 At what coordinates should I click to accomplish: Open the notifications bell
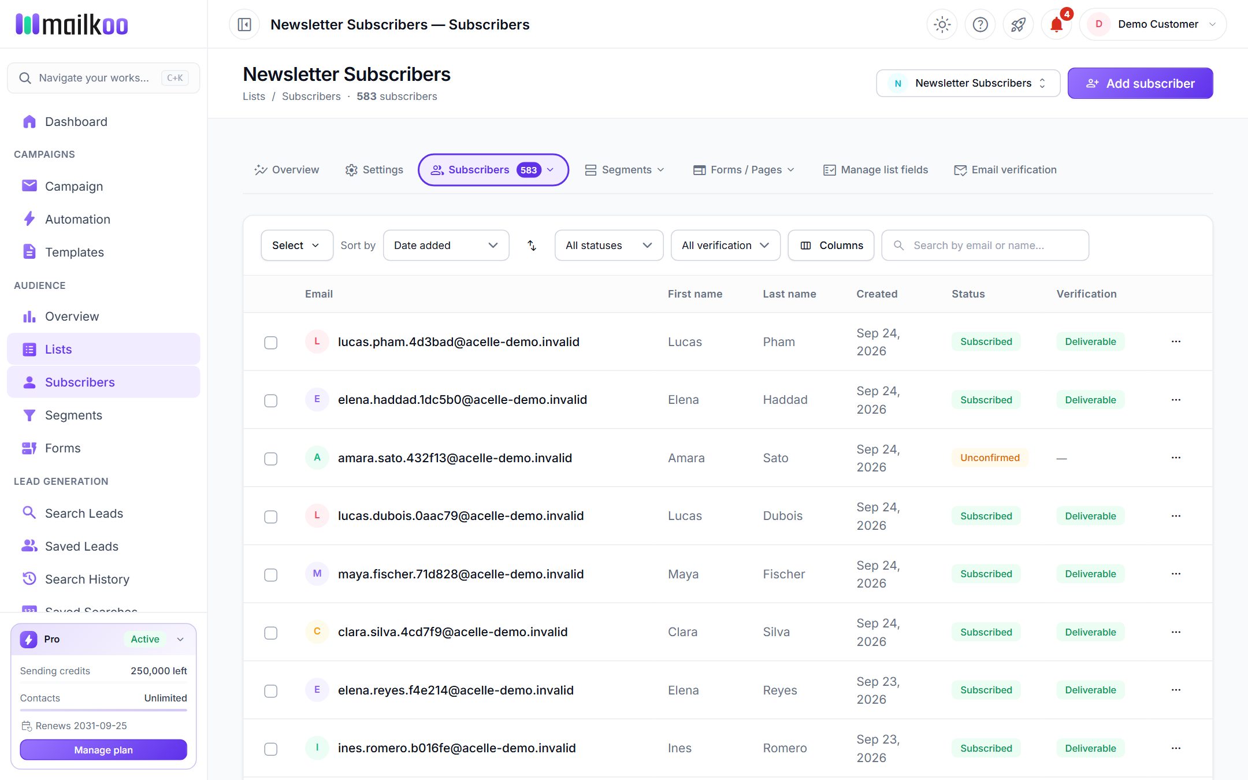pos(1056,24)
